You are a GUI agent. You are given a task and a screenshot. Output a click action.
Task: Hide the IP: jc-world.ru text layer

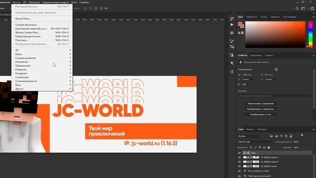(x=239, y=171)
